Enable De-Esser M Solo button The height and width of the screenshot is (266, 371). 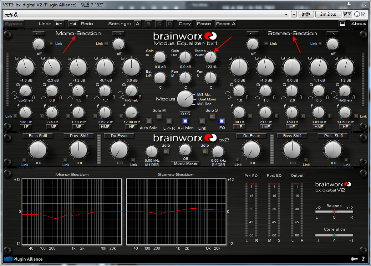166,151
